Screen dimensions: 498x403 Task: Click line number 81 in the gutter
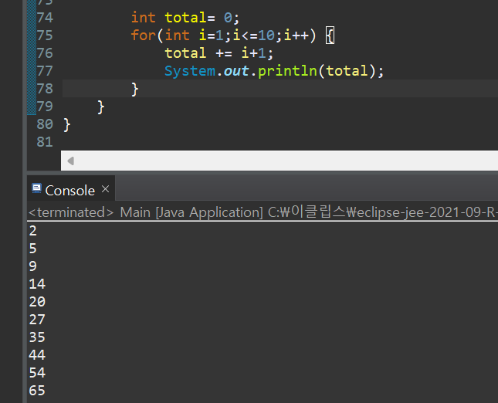point(45,141)
